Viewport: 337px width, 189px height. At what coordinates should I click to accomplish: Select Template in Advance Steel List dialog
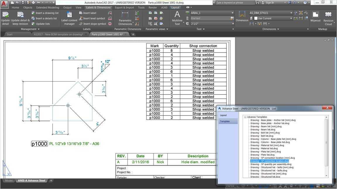pos(228,121)
